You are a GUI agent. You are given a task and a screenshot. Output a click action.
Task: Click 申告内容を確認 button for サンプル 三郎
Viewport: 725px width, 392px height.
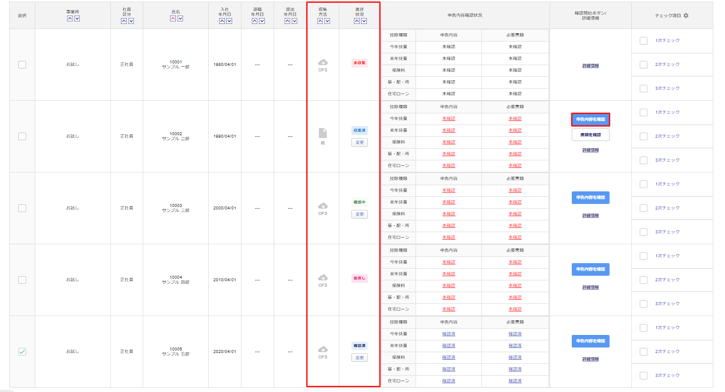591,198
